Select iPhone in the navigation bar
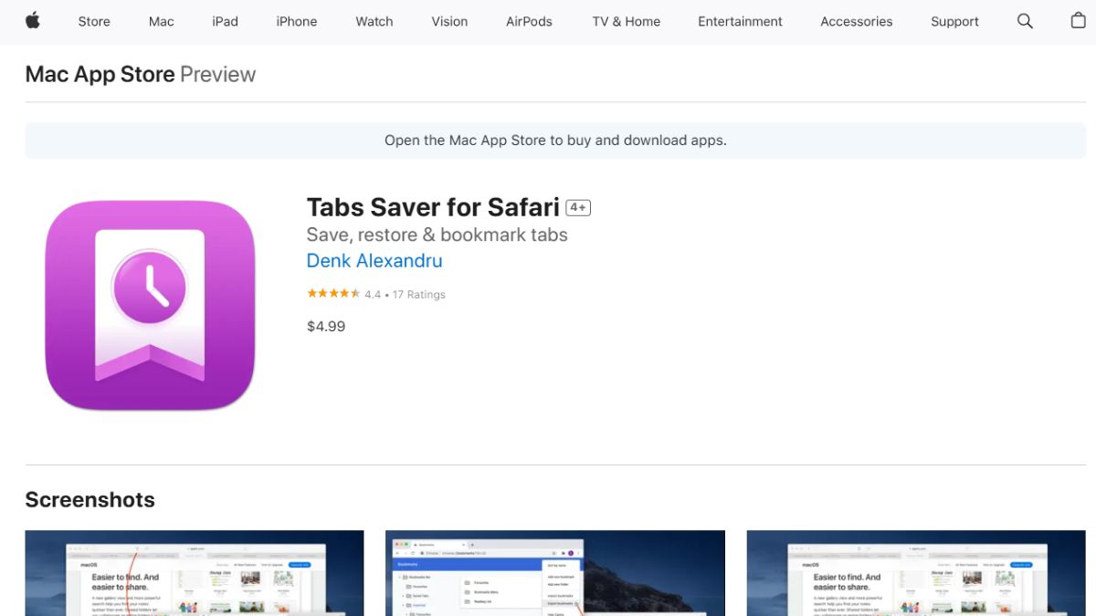Image resolution: width=1096 pixels, height=616 pixels. 296,21
